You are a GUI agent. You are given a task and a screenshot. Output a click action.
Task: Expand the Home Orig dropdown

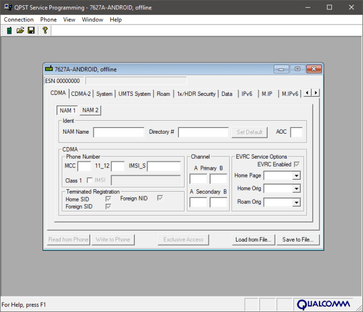tap(296, 189)
